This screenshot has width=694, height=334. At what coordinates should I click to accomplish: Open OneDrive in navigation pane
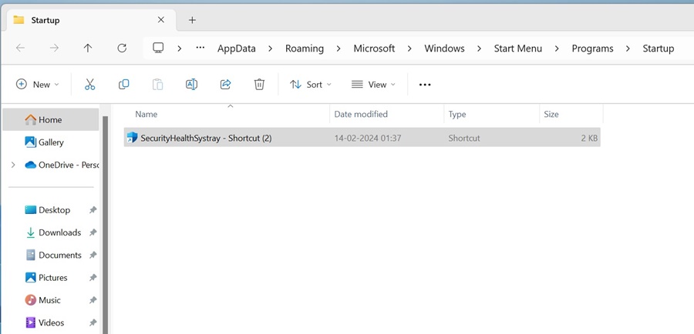pos(50,165)
